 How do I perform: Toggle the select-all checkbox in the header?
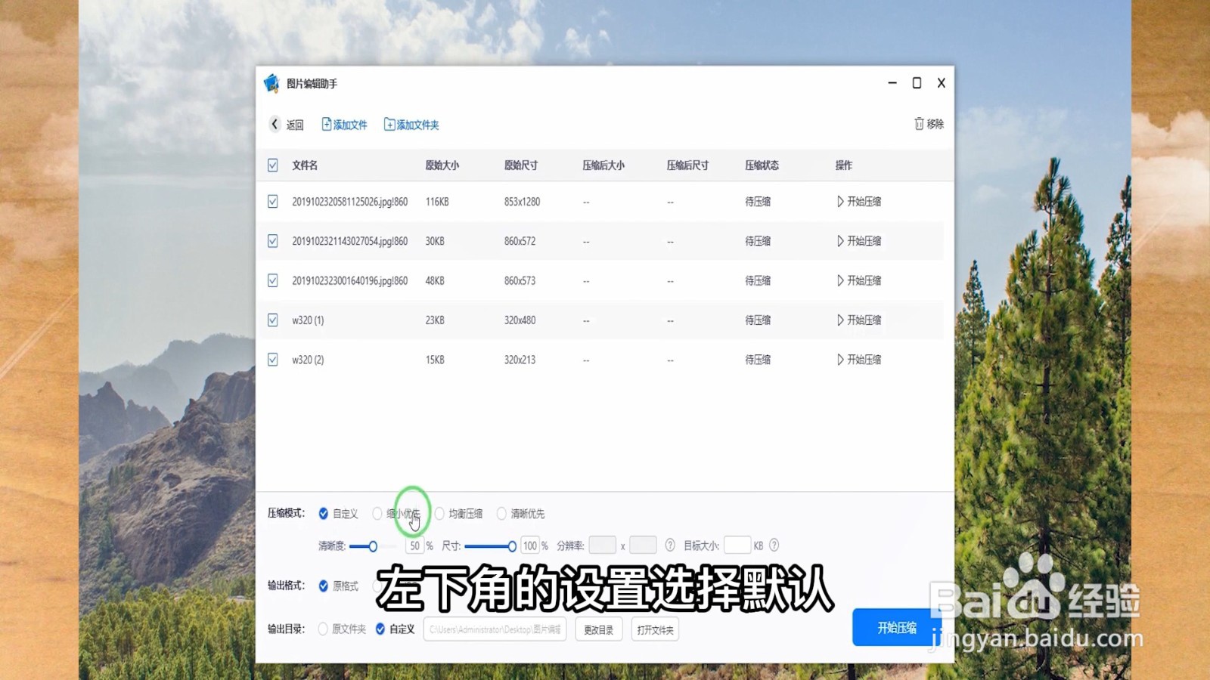click(272, 165)
